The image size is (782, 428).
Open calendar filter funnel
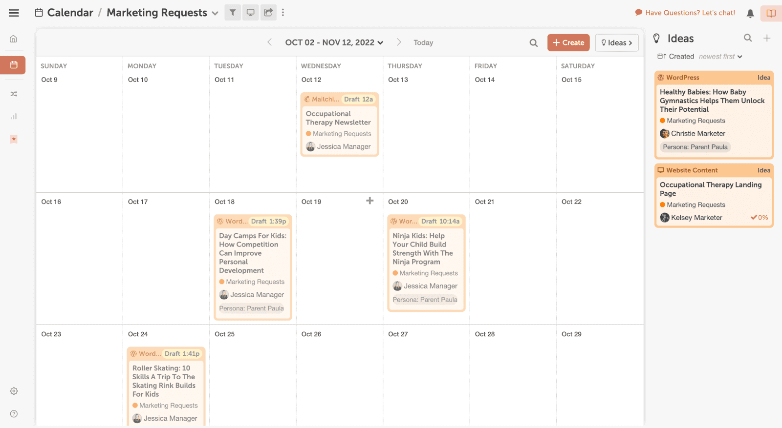pos(233,13)
